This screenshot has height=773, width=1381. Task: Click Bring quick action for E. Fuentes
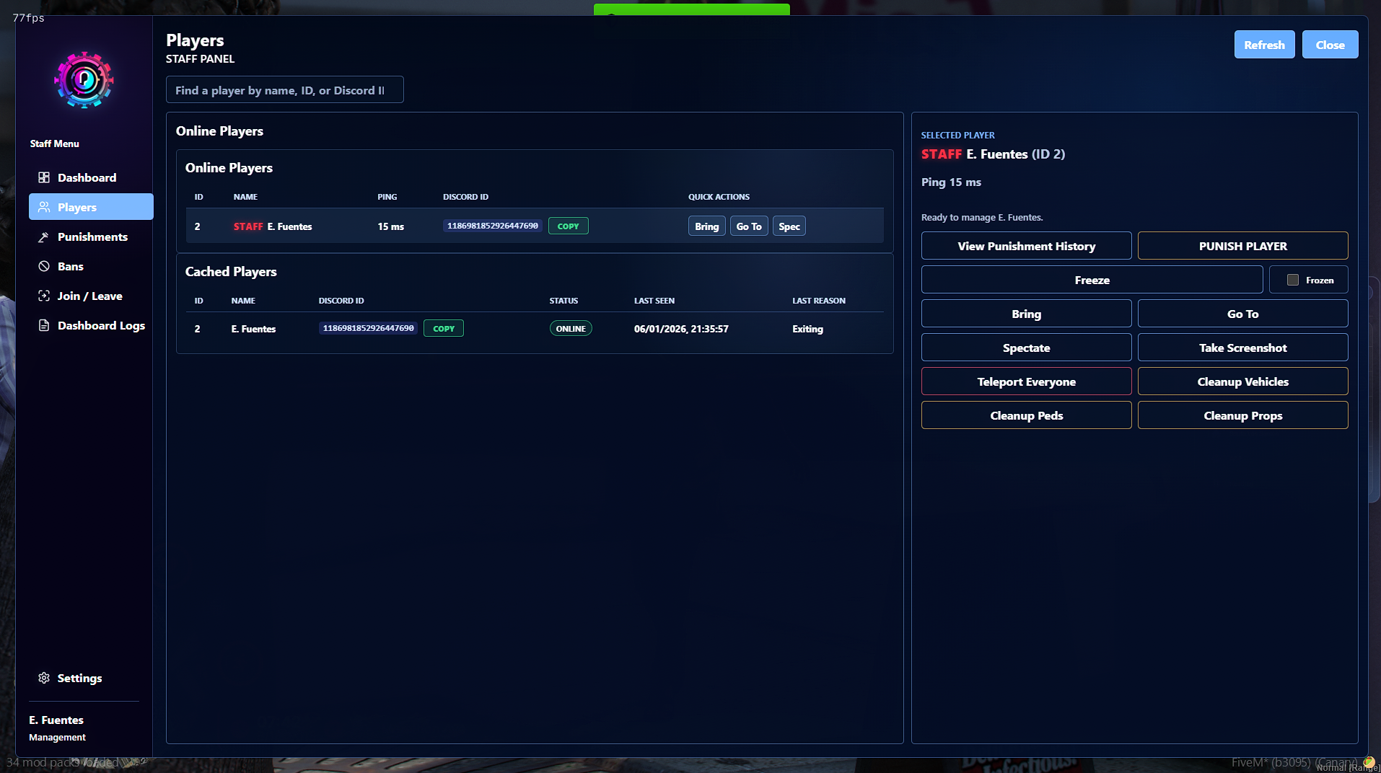[x=706, y=226]
